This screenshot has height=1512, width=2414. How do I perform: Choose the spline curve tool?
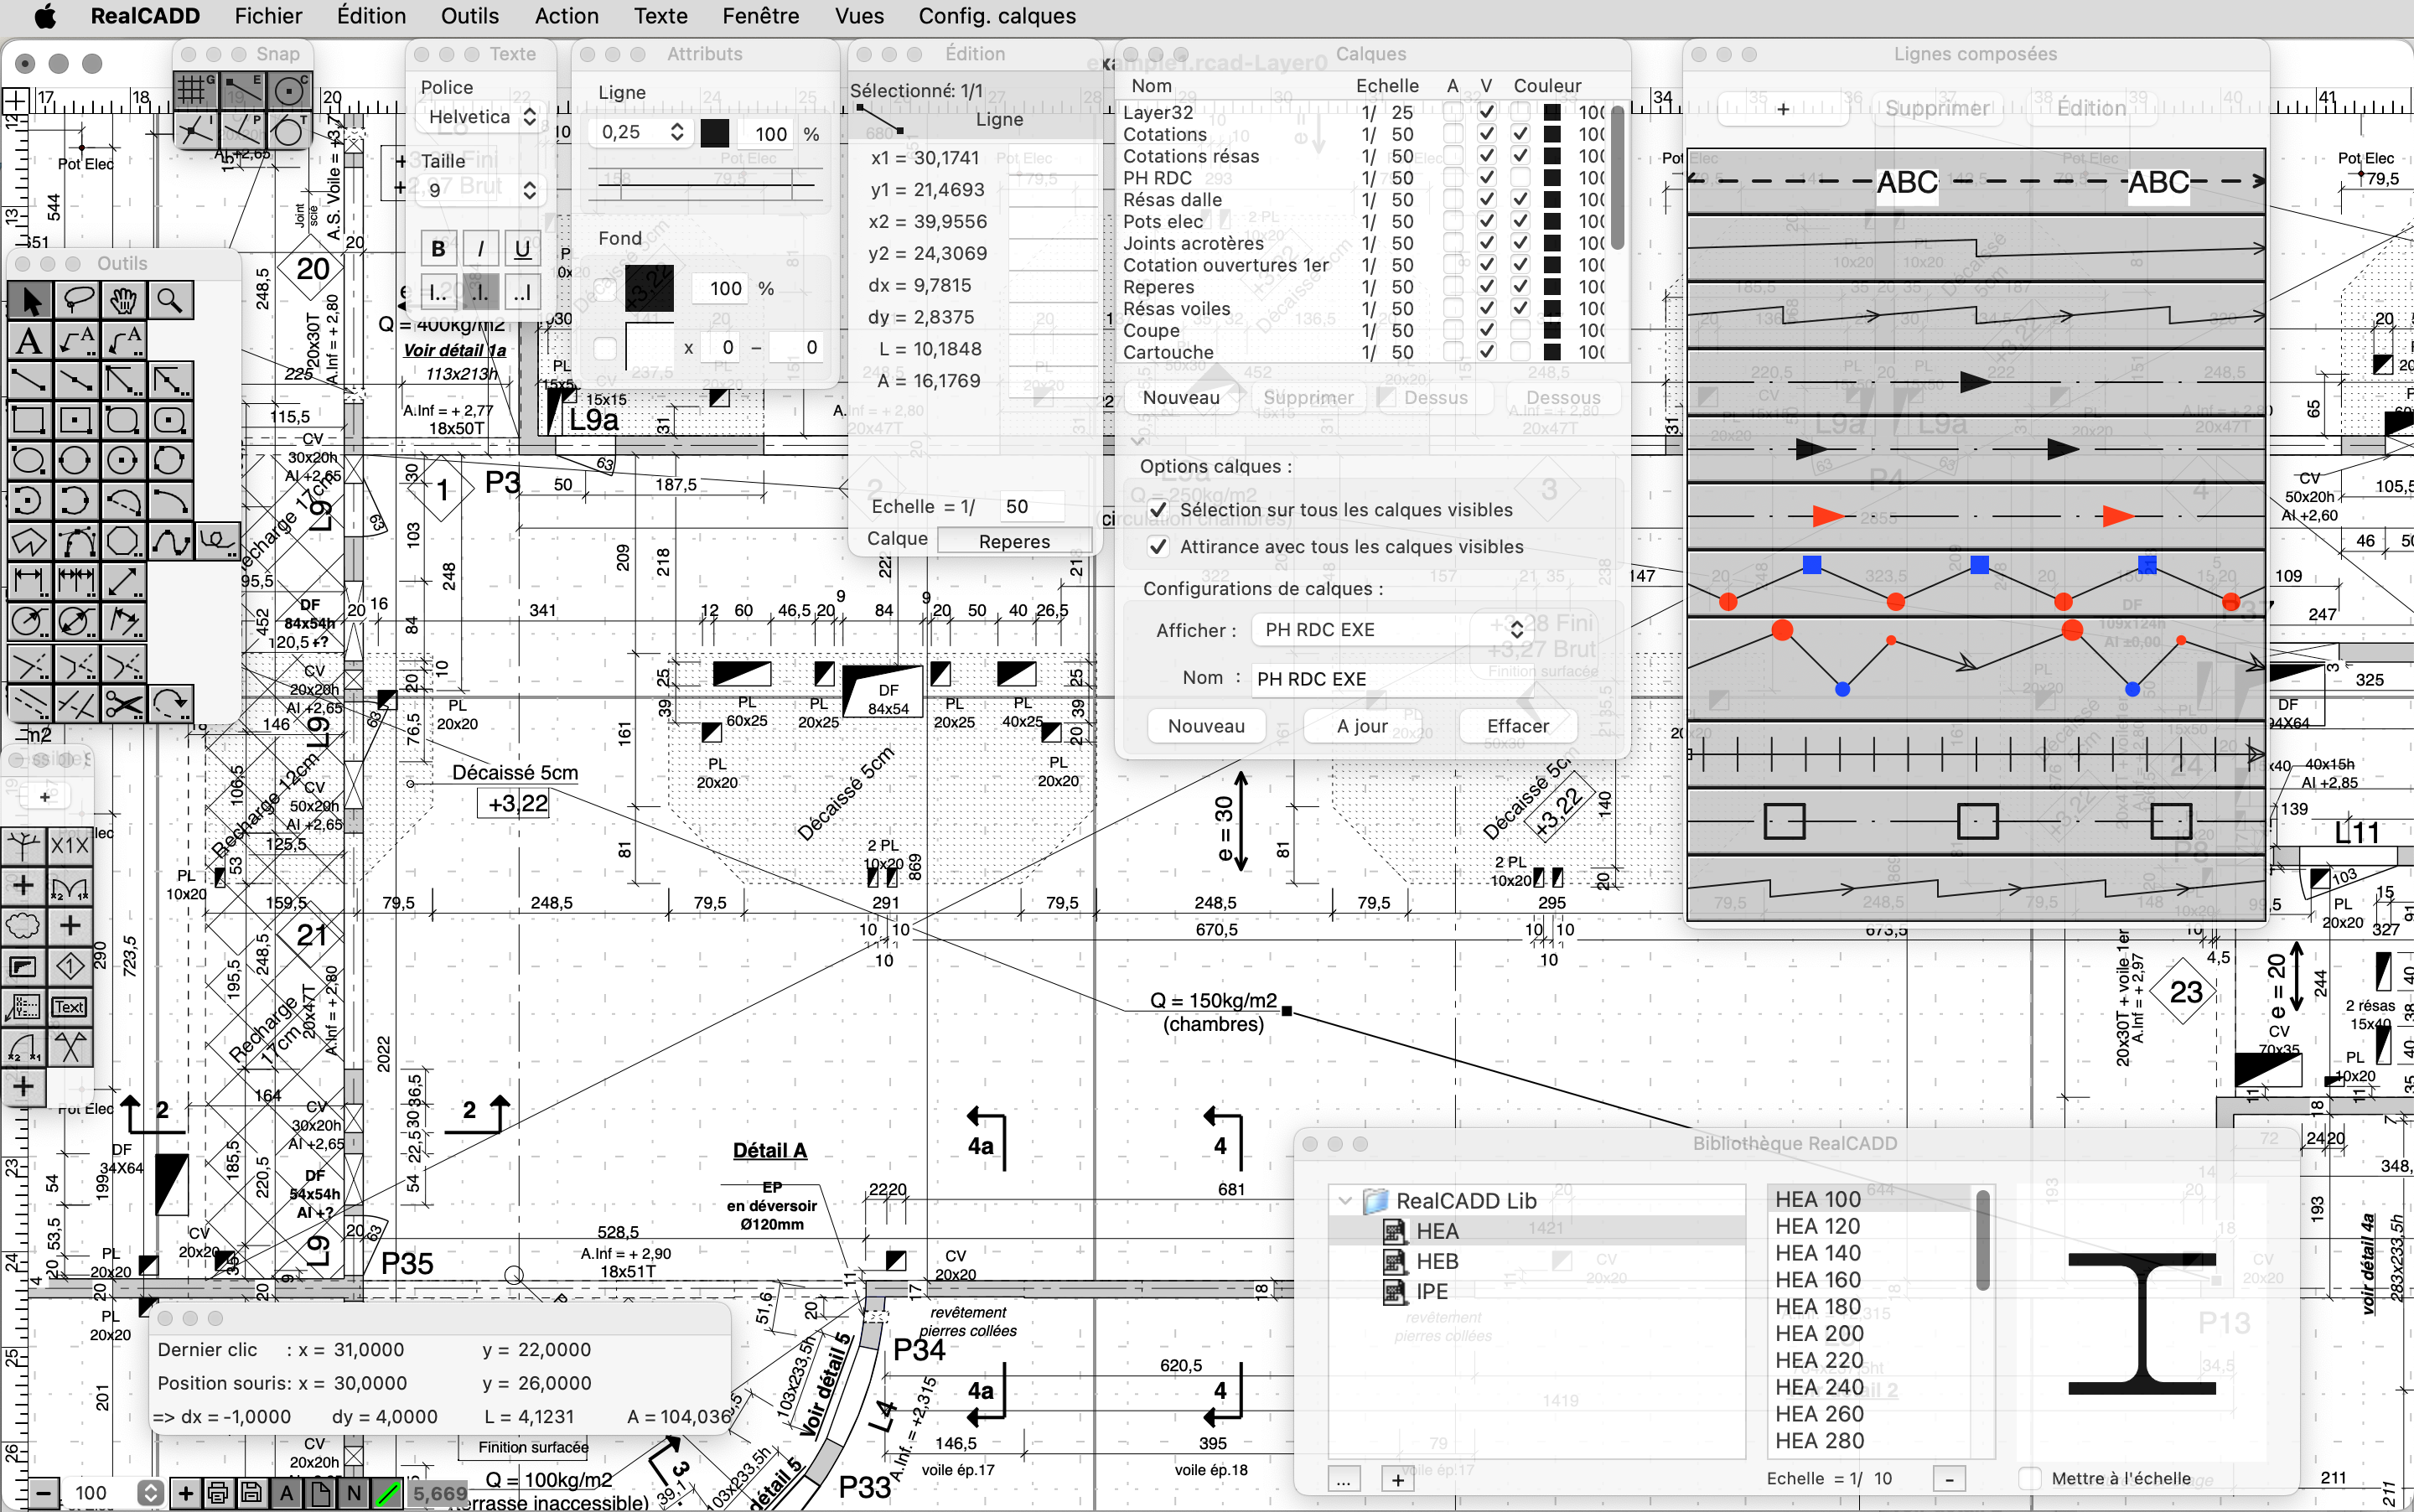pos(170,541)
